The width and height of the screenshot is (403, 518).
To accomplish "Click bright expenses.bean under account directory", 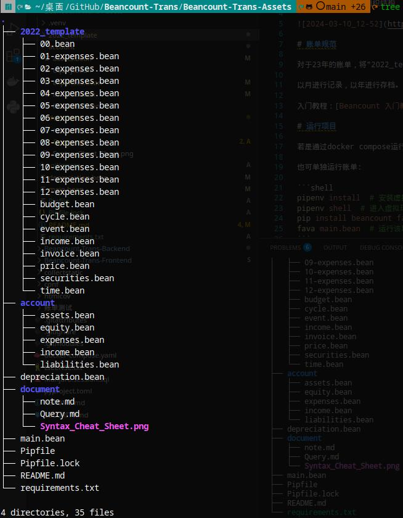I will 72,340.
